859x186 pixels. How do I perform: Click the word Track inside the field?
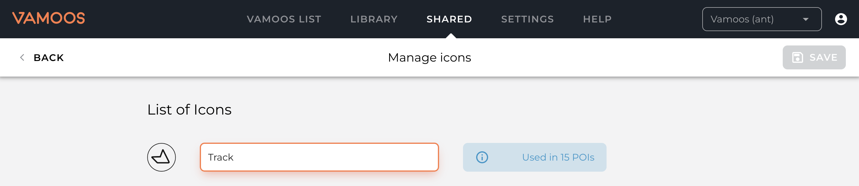coord(220,157)
